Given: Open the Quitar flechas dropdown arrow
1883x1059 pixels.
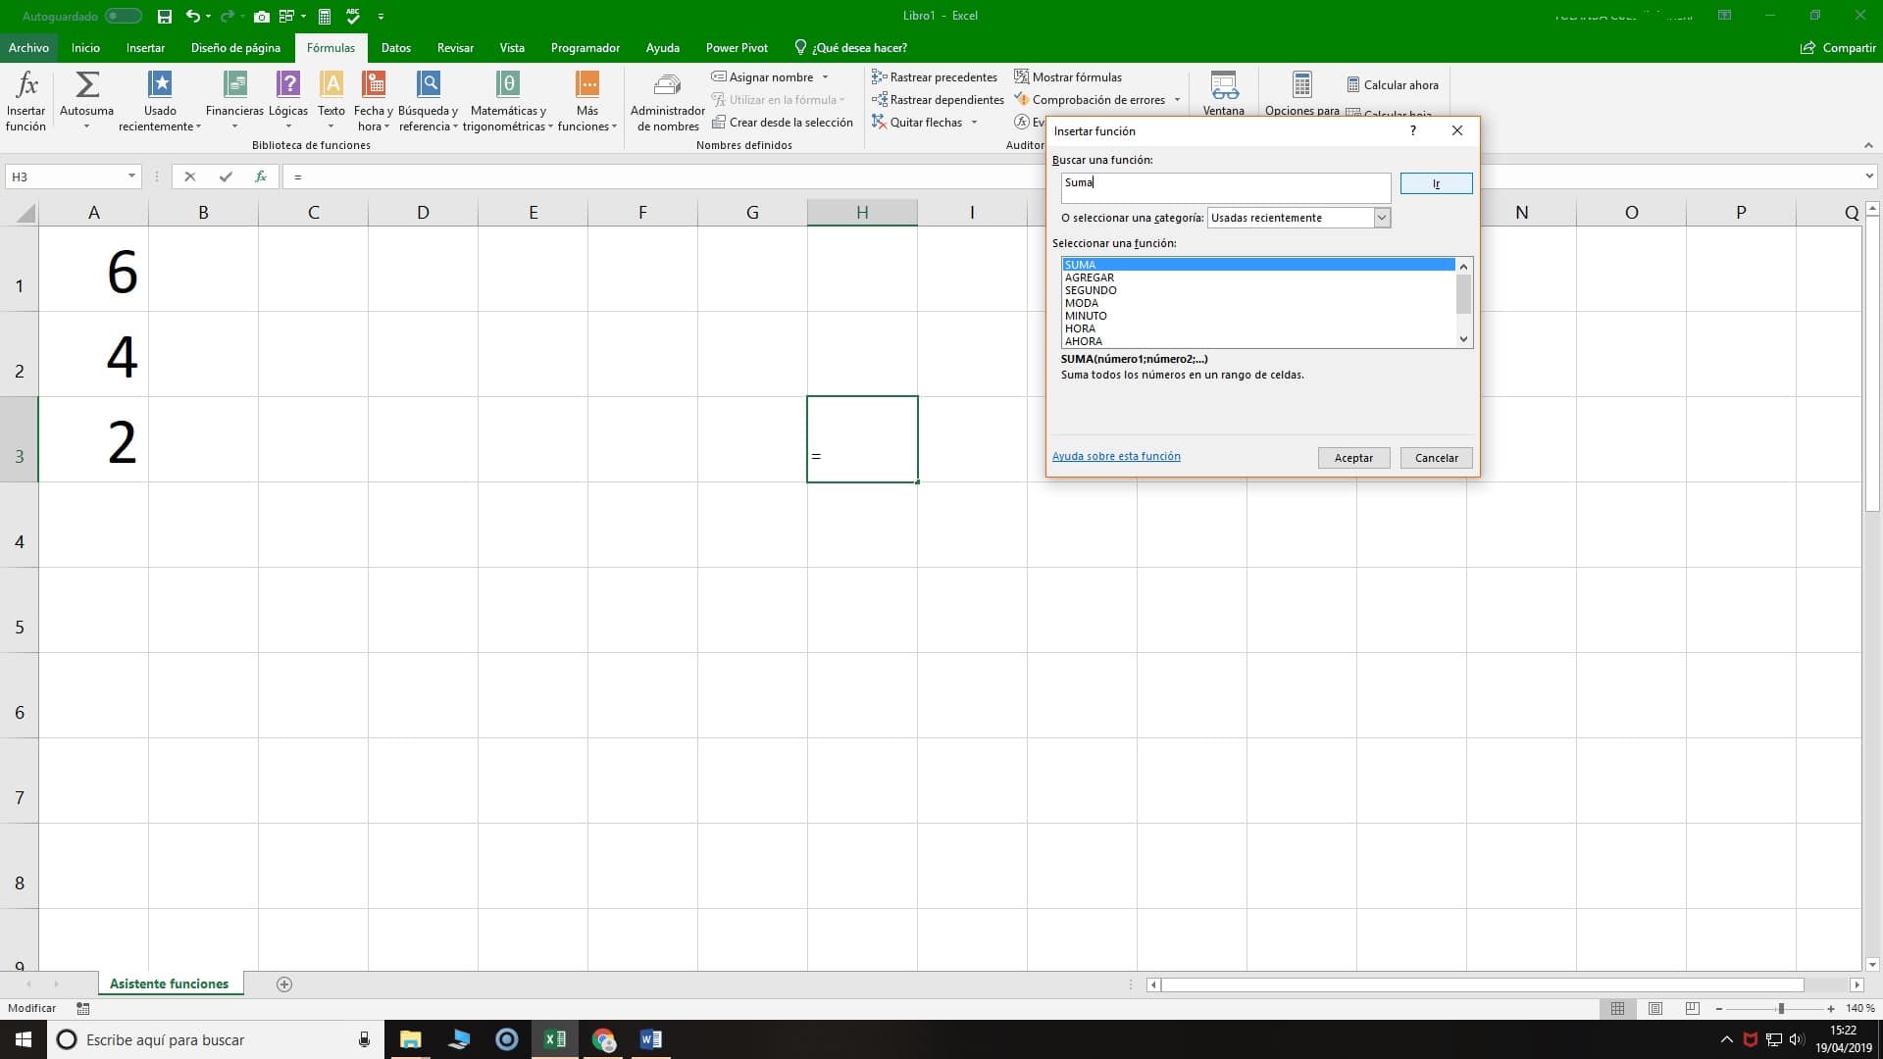Looking at the screenshot, I should coord(974,123).
